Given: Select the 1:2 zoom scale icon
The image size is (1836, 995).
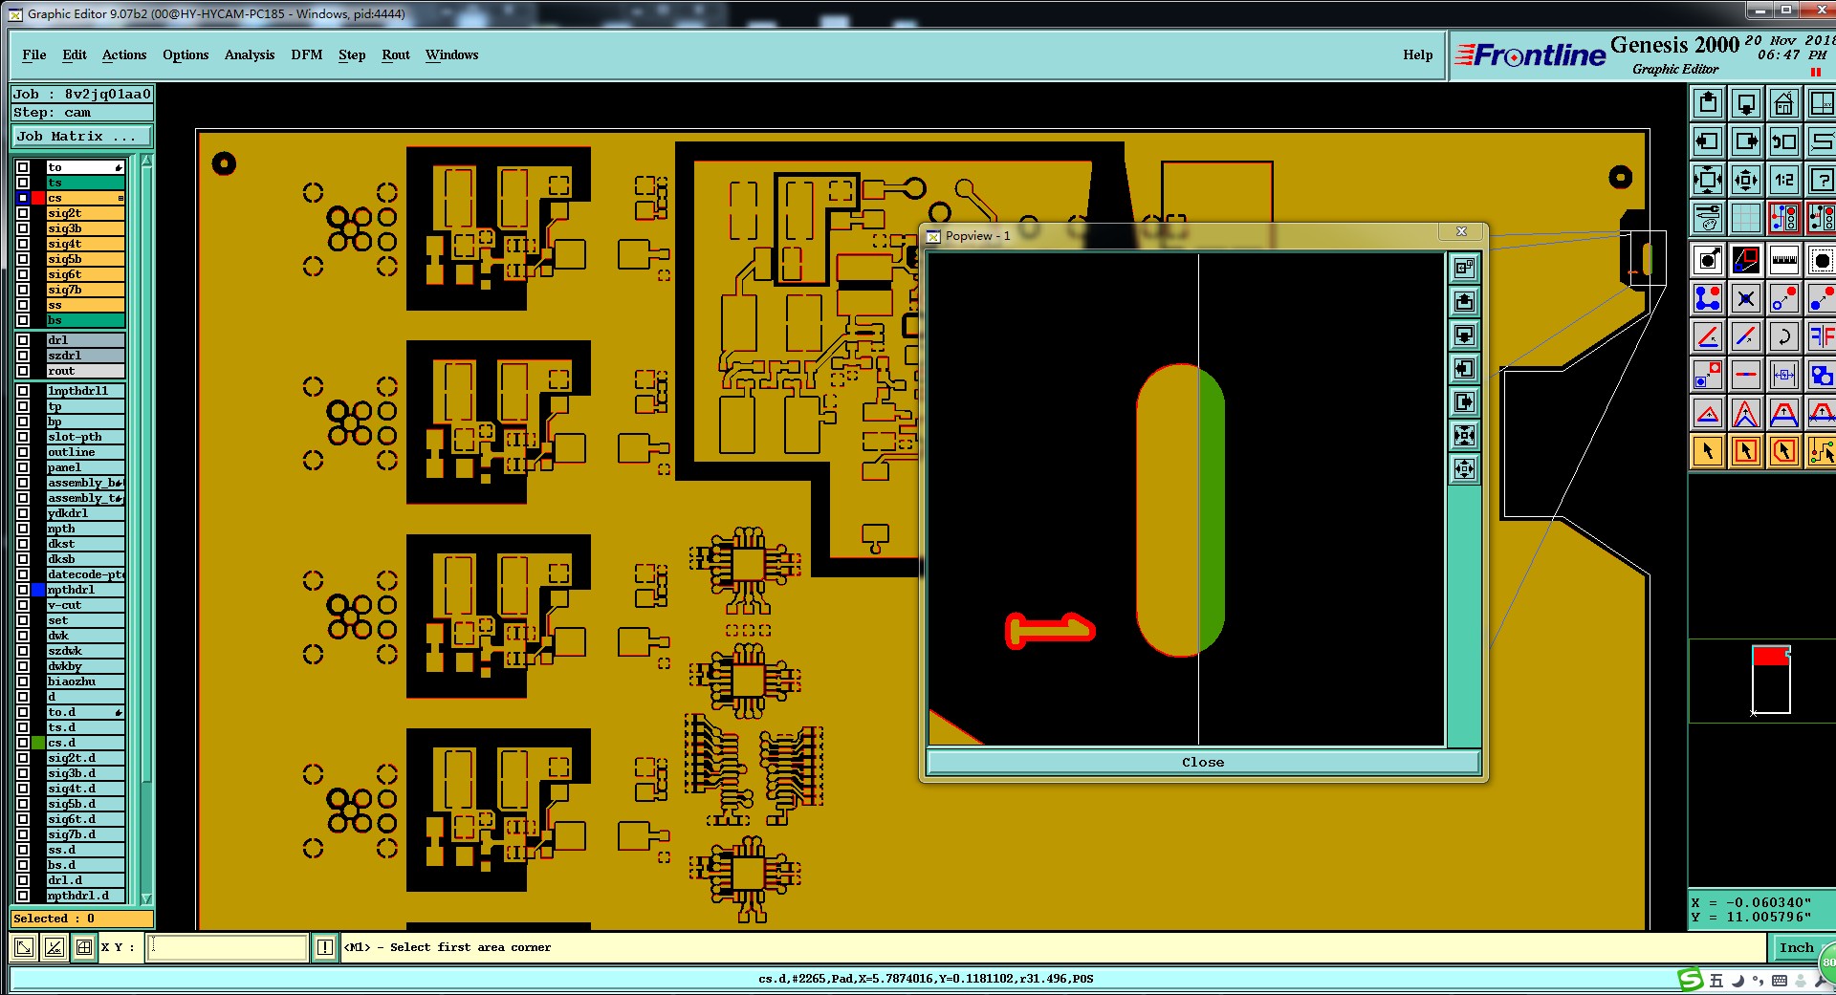Looking at the screenshot, I should [x=1783, y=180].
